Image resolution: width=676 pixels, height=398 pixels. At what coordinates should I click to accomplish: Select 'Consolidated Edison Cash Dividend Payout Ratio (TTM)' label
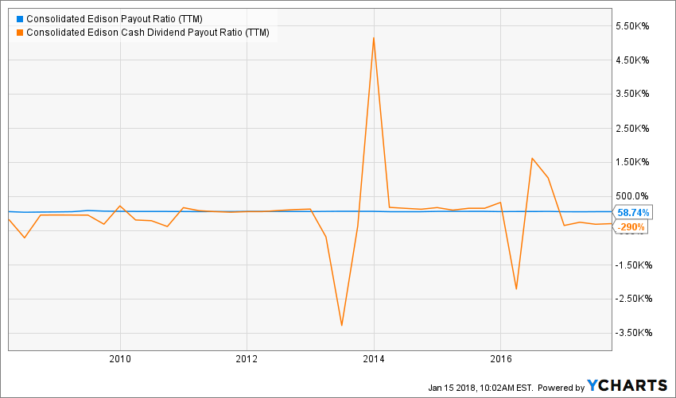click(148, 33)
